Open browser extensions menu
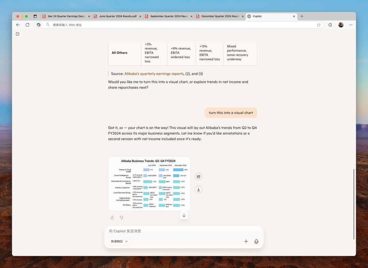368x268 pixels. pos(330,25)
